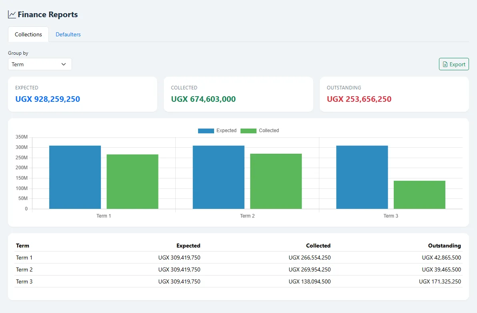Image resolution: width=477 pixels, height=313 pixels.
Task: Click the COLLECTED card heading
Action: tap(184, 88)
